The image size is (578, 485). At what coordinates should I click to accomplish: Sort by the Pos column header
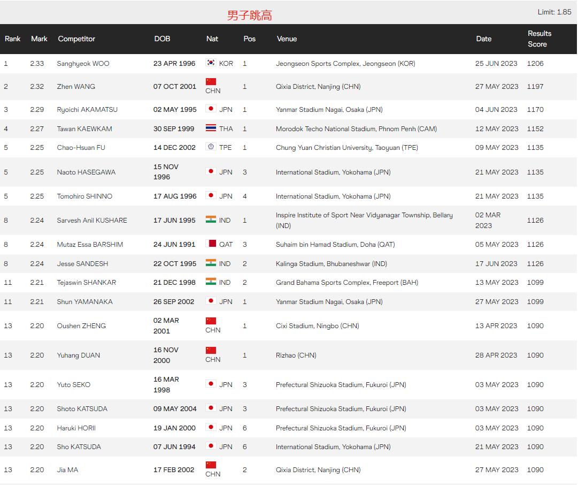[250, 39]
